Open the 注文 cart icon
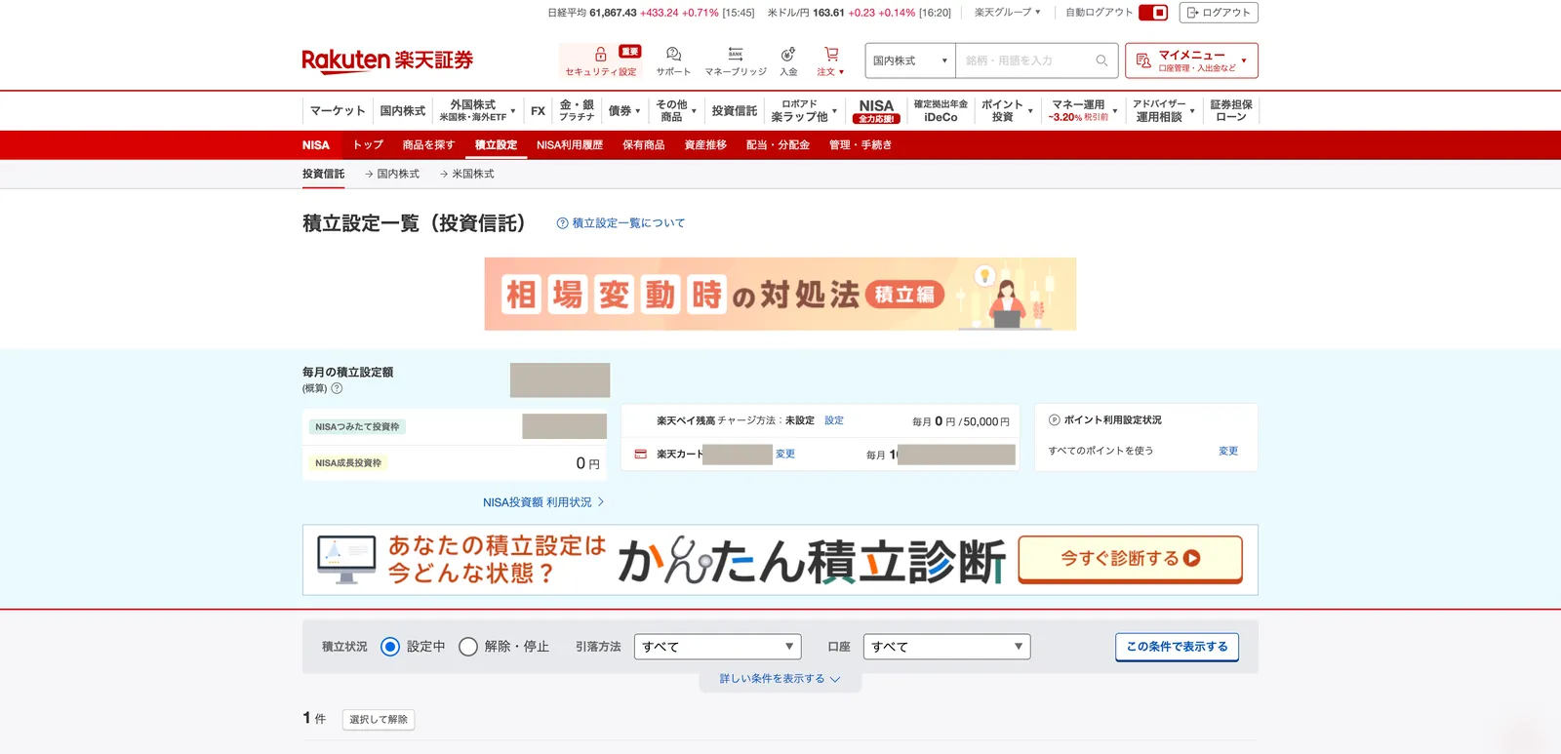The height and width of the screenshot is (754, 1561). click(831, 55)
